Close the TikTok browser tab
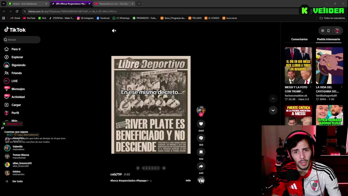 pyautogui.click(x=89, y=4)
